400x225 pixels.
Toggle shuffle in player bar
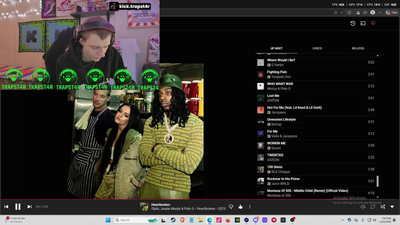tap(383, 207)
